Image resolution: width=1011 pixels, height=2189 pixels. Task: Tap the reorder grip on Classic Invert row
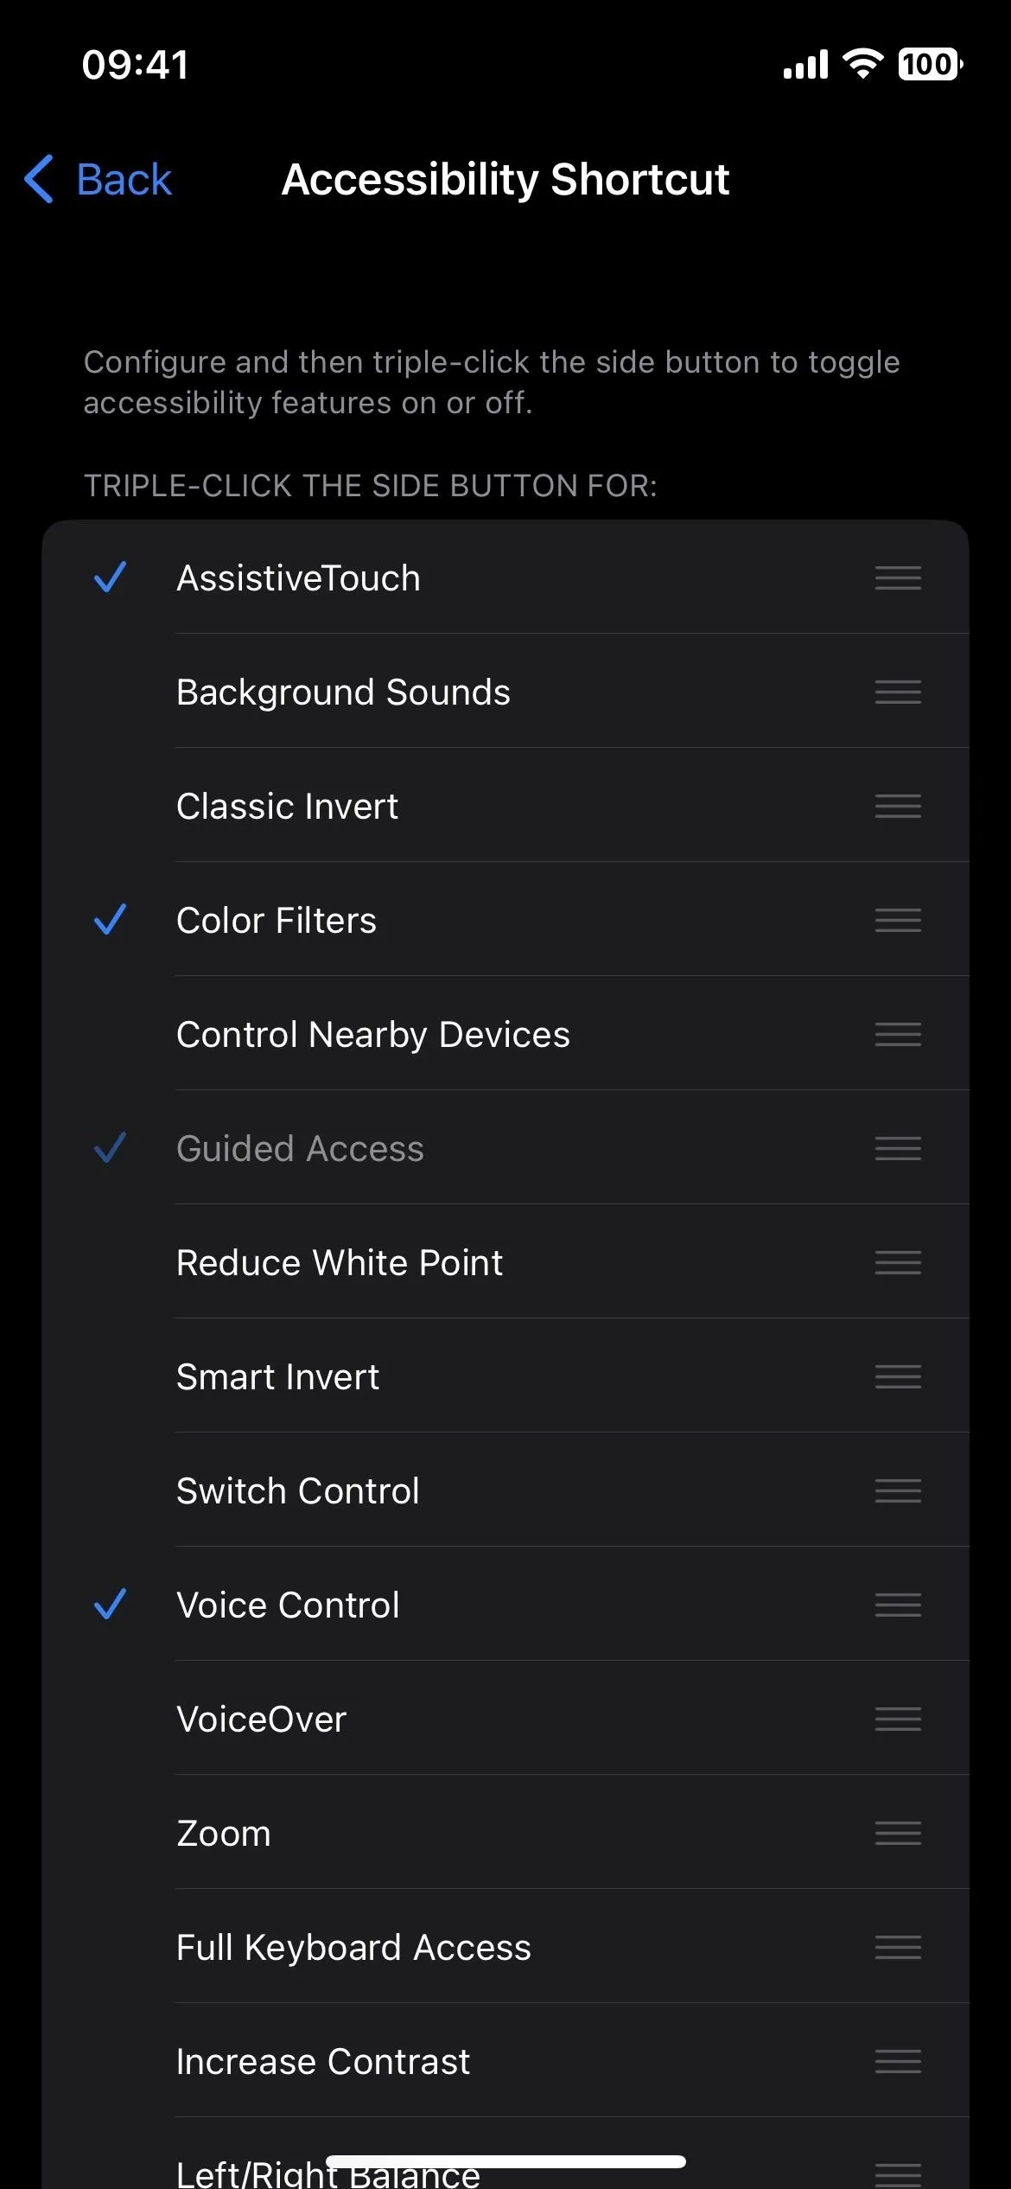pyautogui.click(x=898, y=806)
